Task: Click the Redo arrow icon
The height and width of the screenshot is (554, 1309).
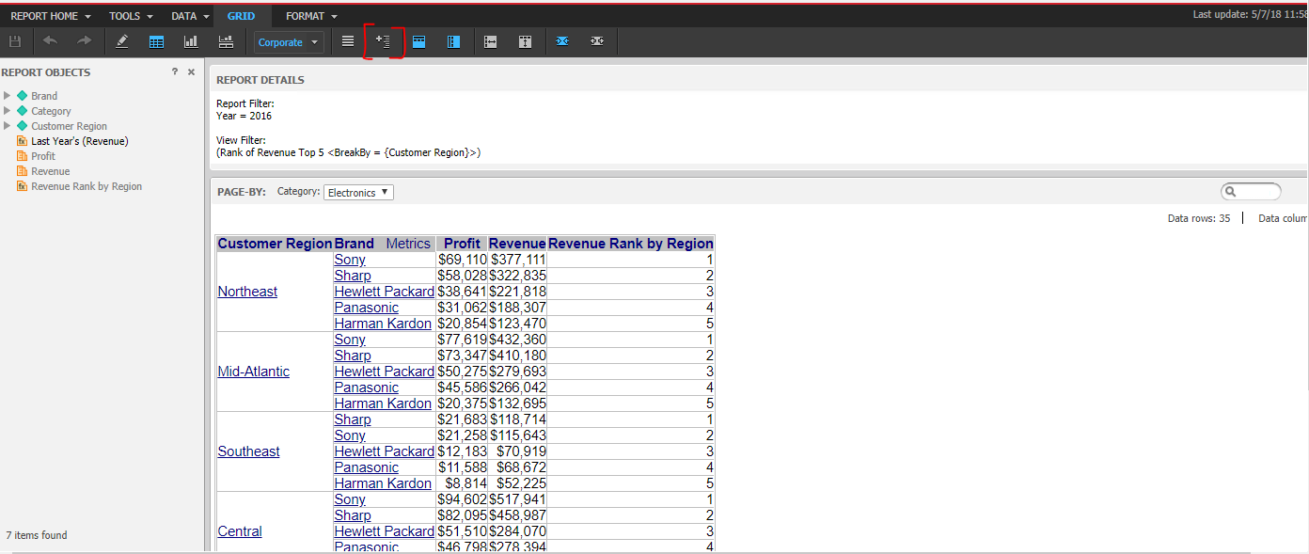Action: point(83,41)
